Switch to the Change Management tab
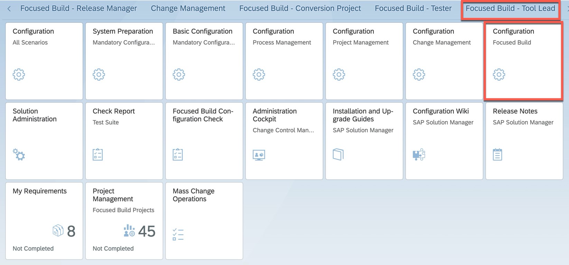The width and height of the screenshot is (569, 265). (x=188, y=8)
